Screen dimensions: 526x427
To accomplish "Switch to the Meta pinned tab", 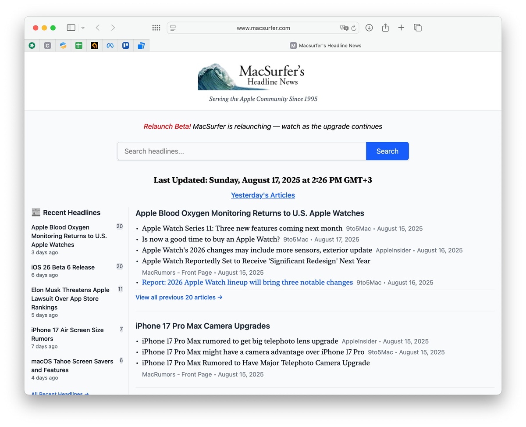I will click(110, 45).
